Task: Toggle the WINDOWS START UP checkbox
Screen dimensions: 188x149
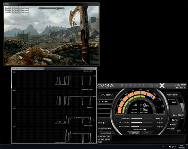Action: pyautogui.click(x=145, y=129)
